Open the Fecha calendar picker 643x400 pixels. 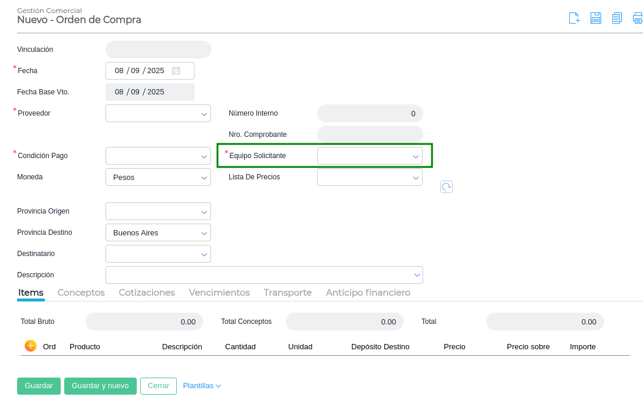click(176, 71)
